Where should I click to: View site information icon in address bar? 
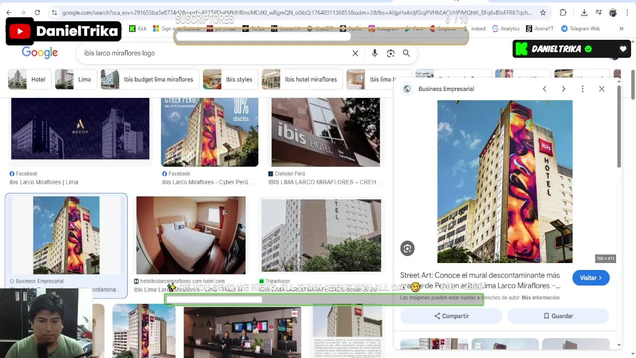click(54, 12)
